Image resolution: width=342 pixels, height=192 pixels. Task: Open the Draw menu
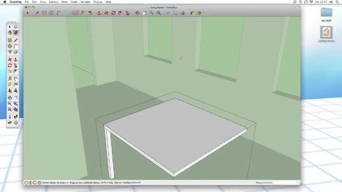point(64,2)
